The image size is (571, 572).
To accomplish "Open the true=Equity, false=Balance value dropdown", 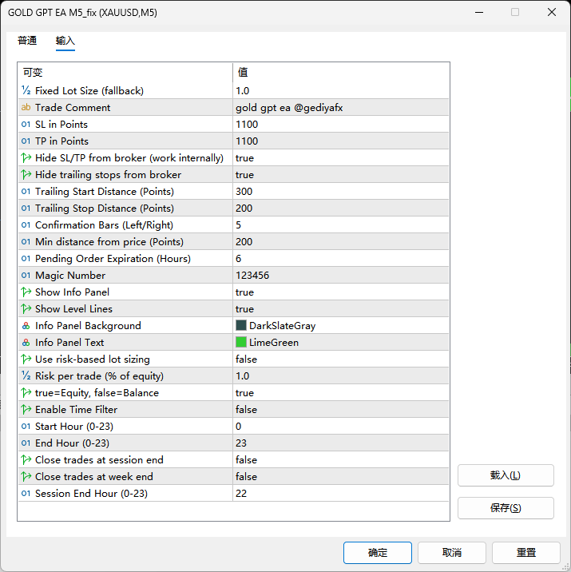I will tap(340, 392).
